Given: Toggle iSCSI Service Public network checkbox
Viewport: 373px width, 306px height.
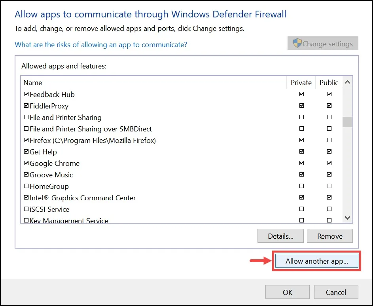Looking at the screenshot, I should coord(329,209).
